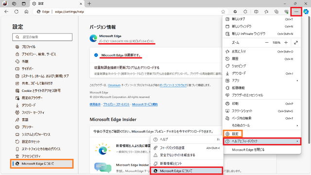Open tab actions menu icon
The width and height of the screenshot is (311, 175).
[24, 3]
